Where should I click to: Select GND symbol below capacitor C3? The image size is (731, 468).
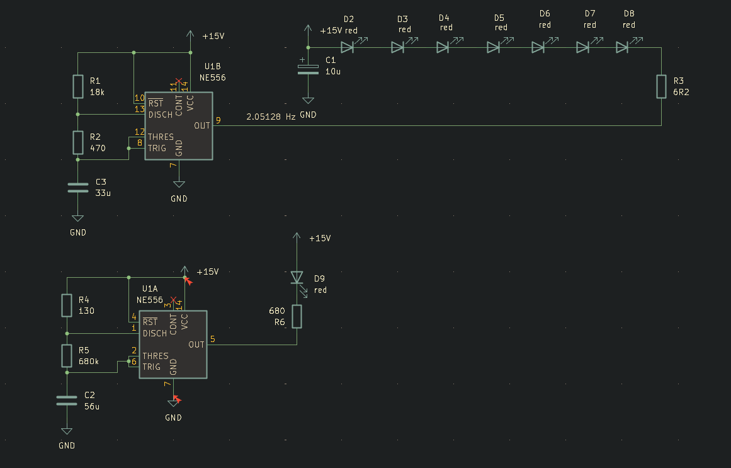point(78,219)
